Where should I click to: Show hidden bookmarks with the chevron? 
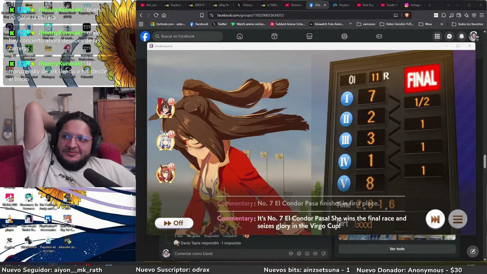pyautogui.click(x=442, y=24)
